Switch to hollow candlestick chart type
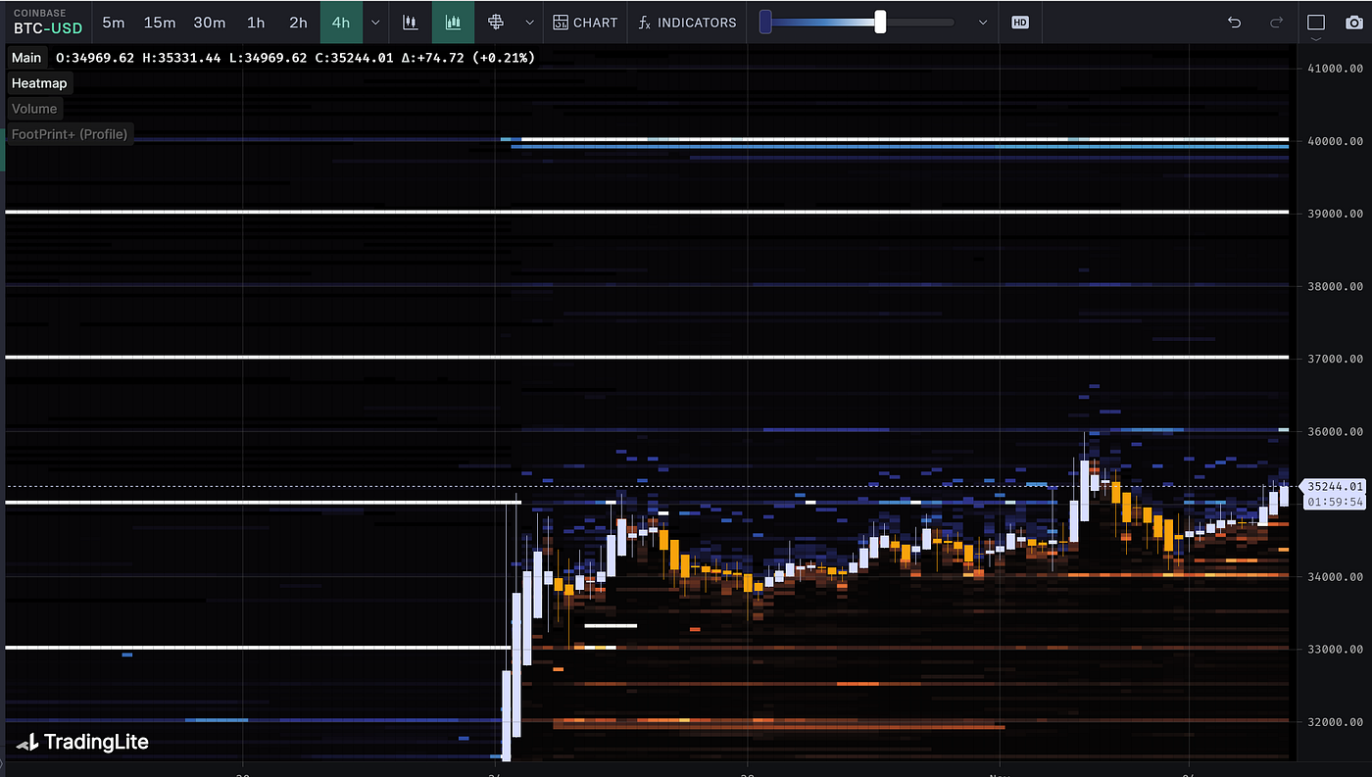1372x777 pixels. click(x=411, y=22)
